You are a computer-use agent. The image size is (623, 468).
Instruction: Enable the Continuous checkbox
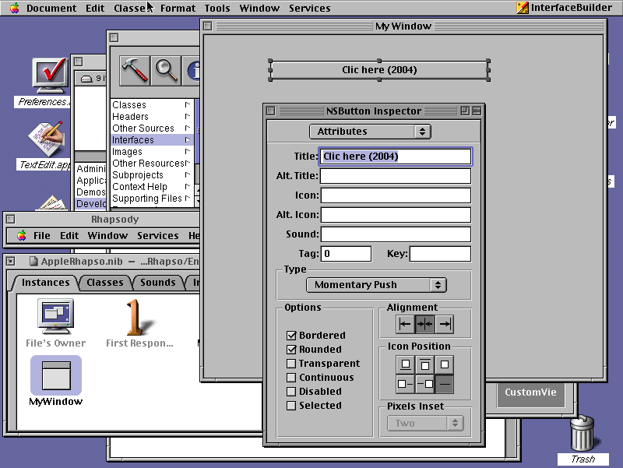[291, 378]
